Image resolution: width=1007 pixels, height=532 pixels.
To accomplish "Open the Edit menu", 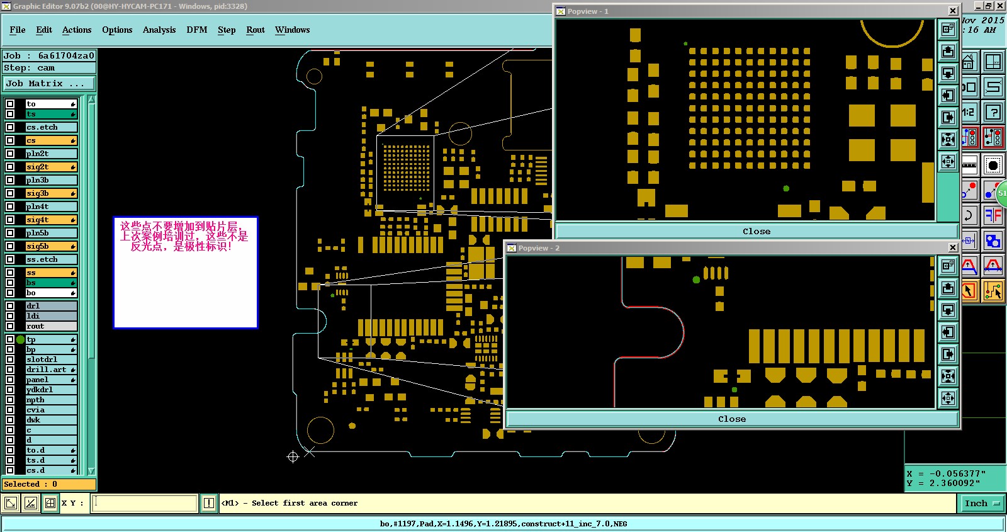I will coord(44,30).
